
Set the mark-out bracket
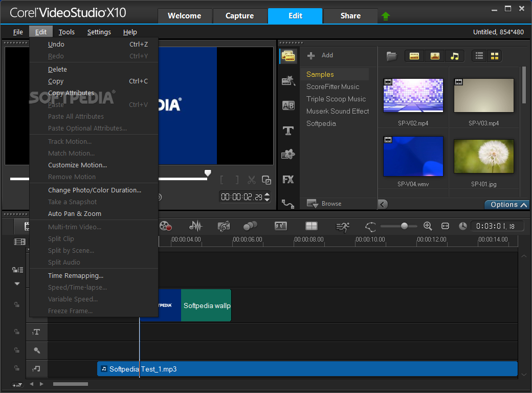pos(237,180)
